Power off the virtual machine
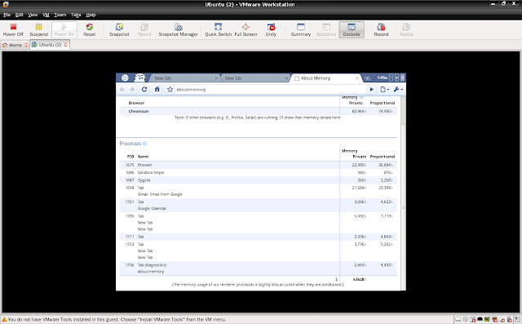Screen dimensions: 522x324 (13, 30)
